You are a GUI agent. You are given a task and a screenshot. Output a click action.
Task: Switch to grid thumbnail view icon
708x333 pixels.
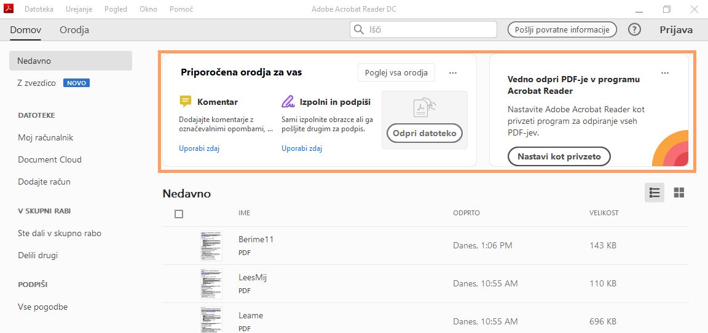(x=678, y=193)
